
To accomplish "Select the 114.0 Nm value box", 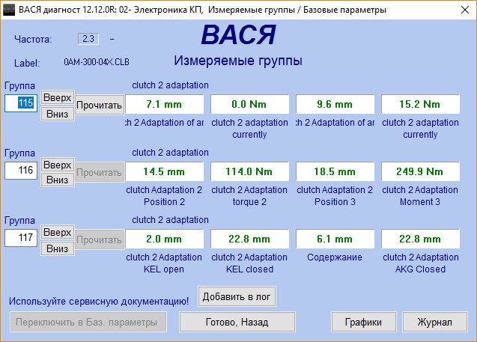I will [249, 171].
